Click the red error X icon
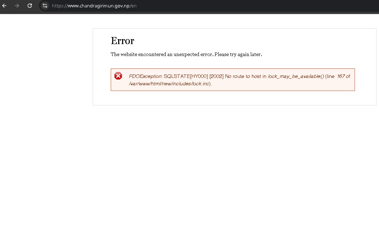The height and width of the screenshot is (232, 379). [118, 76]
